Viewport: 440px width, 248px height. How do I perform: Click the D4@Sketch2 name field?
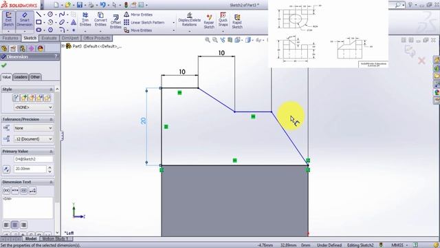33,159
